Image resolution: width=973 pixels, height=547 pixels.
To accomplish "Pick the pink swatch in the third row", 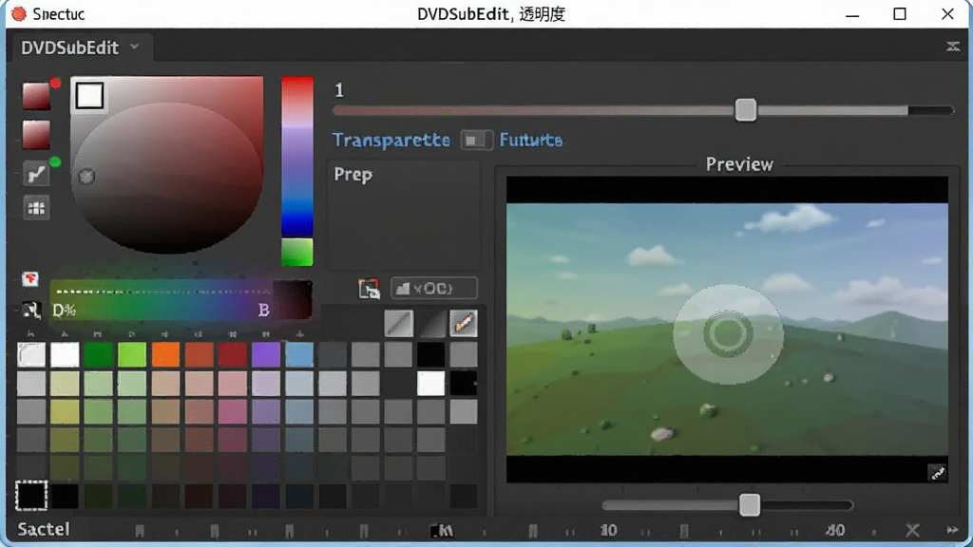I will pyautogui.click(x=232, y=412).
